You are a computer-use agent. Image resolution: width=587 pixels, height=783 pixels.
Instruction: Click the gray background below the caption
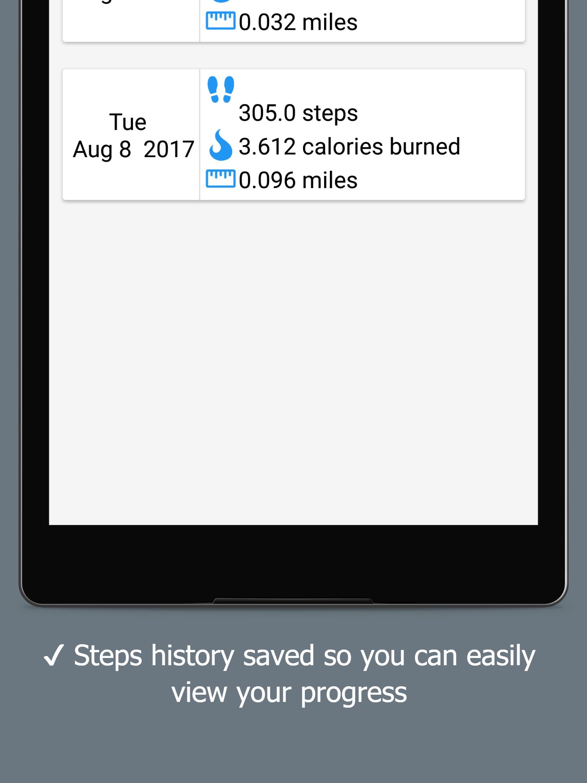tap(293, 749)
